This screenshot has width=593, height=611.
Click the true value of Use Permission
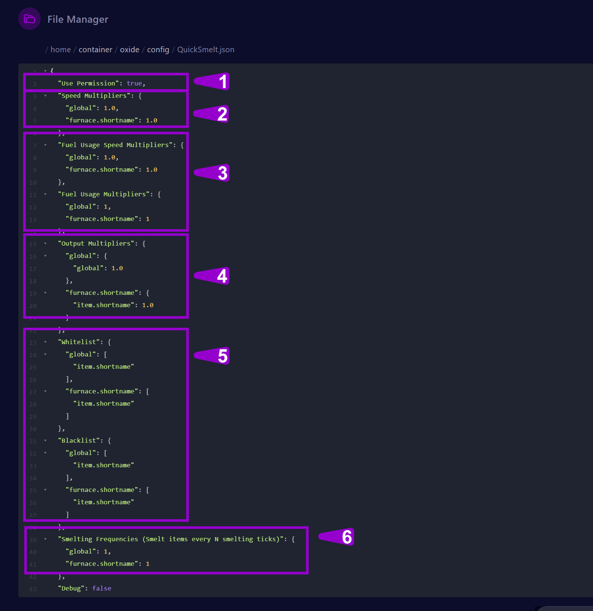point(134,83)
